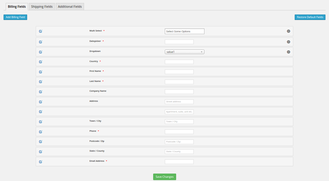The width and height of the screenshot is (329, 181).
Task: Click the Add Billing Field button
Action: [x=15, y=17]
